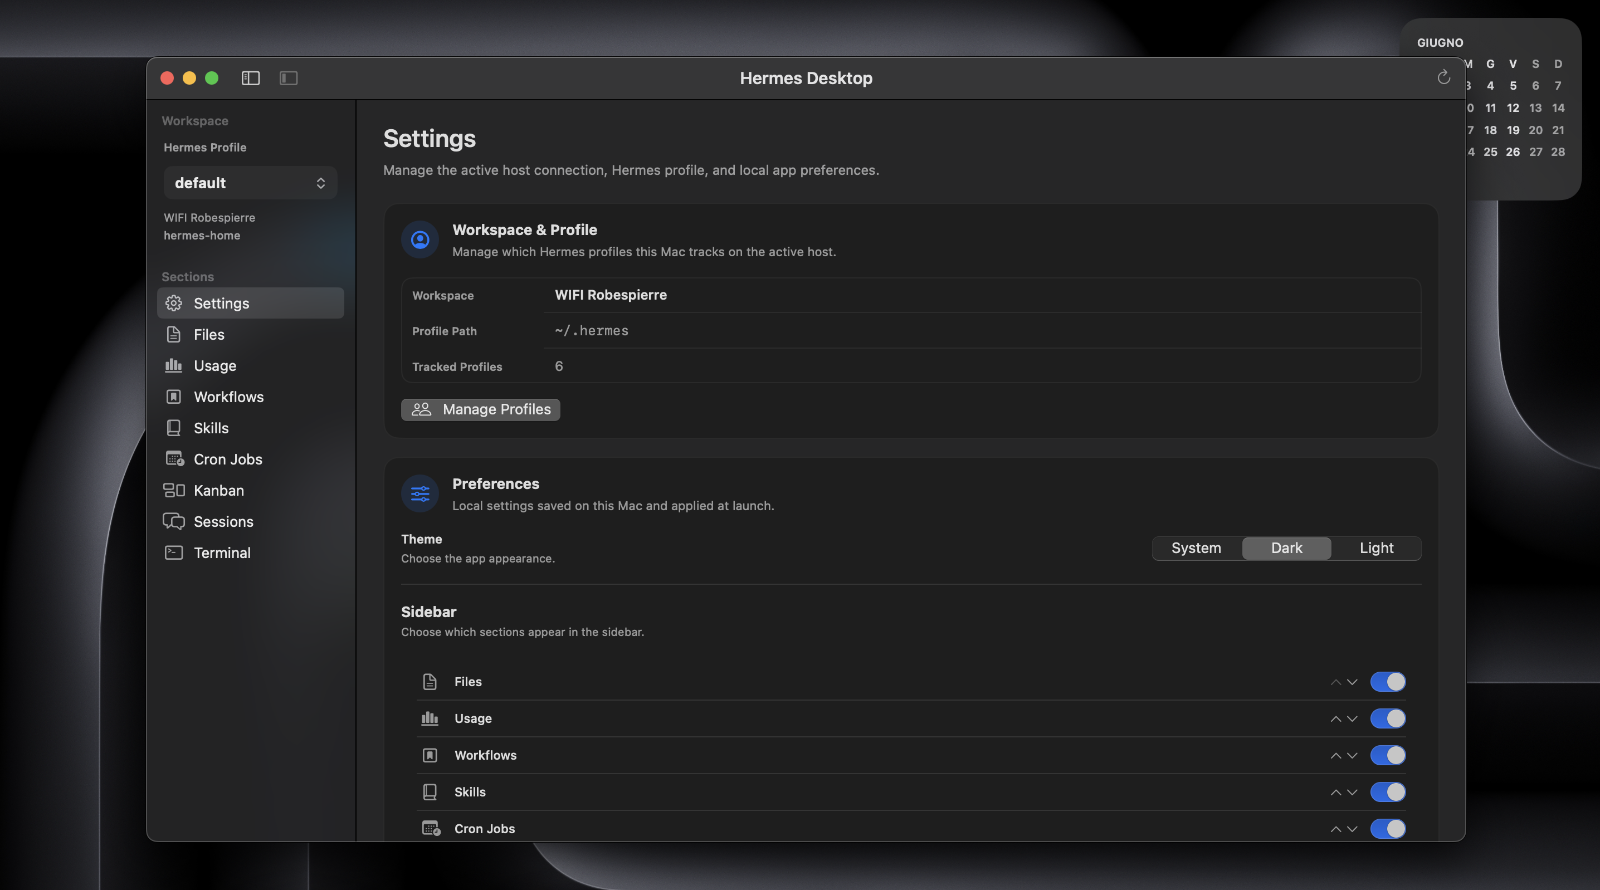Image resolution: width=1600 pixels, height=890 pixels.
Task: Select the Dark theme option
Action: coord(1286,548)
